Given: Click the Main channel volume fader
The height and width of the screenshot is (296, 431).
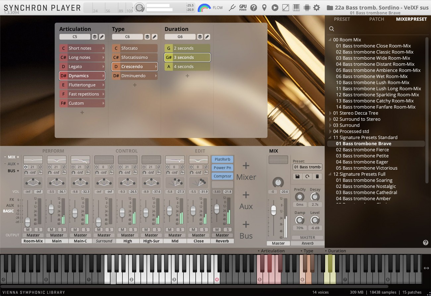Looking at the screenshot, I should pos(51,209).
